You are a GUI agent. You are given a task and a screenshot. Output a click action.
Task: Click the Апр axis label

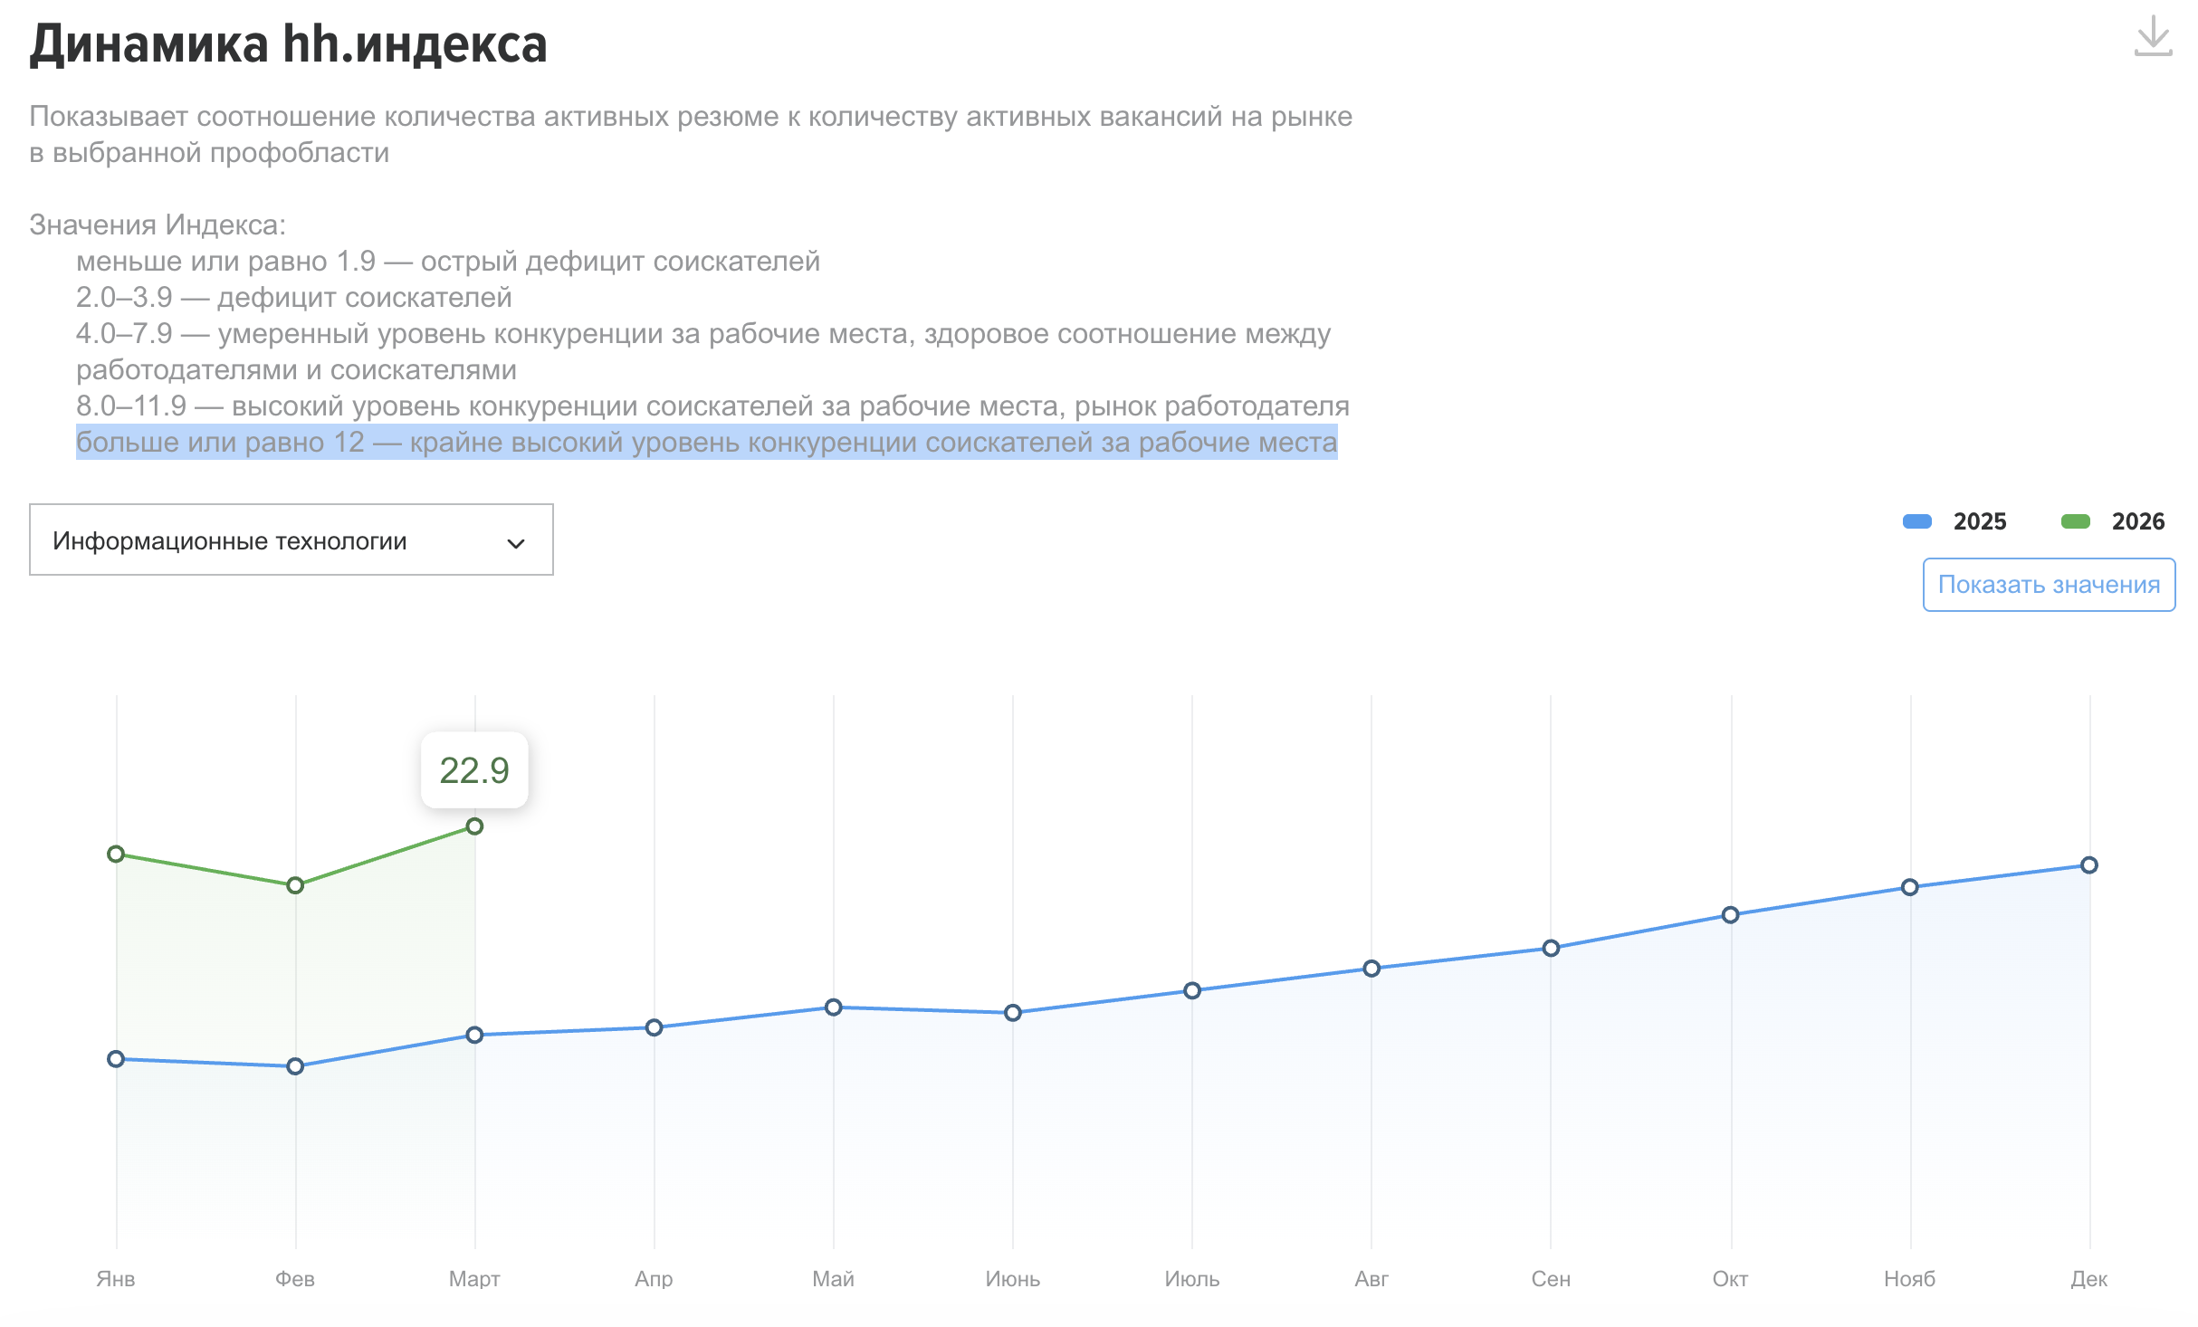tap(654, 1279)
